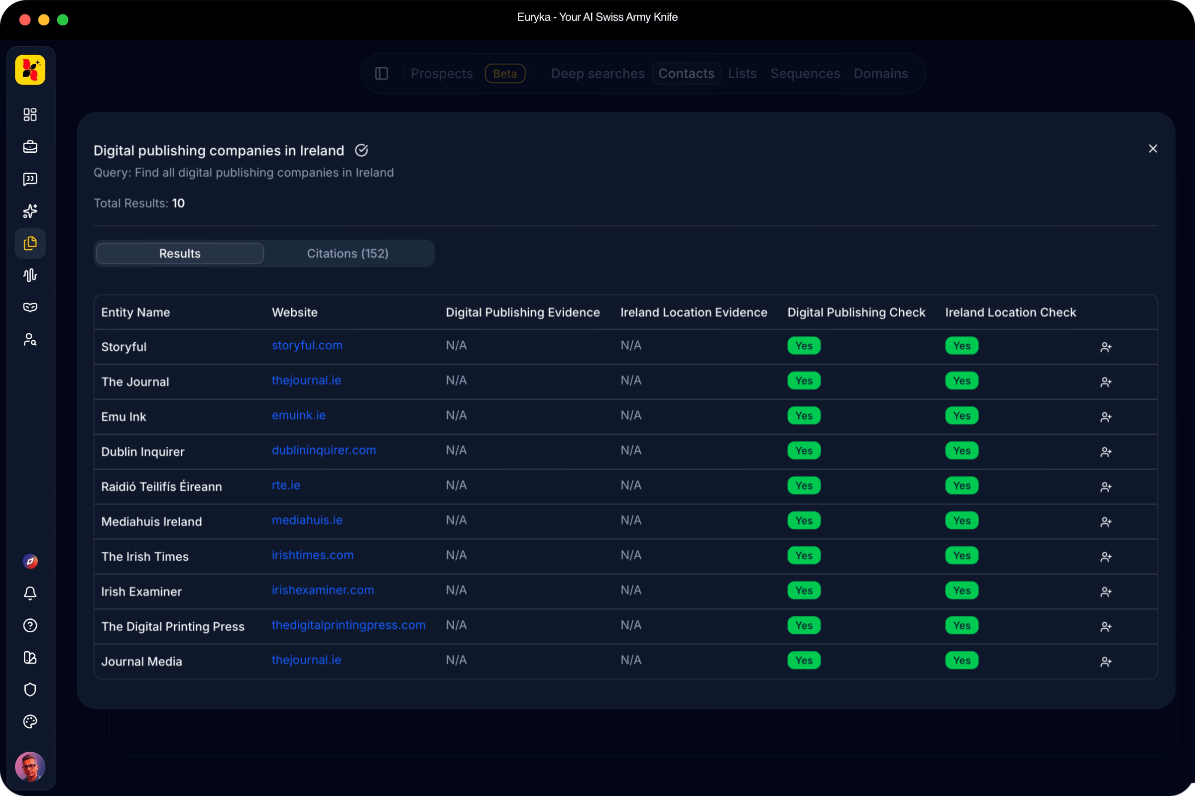Switch to the Results tab
The width and height of the screenshot is (1195, 796).
pos(180,253)
